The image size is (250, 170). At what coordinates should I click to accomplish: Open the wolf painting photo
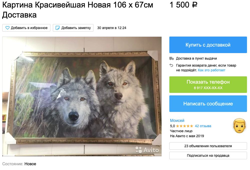click(82, 96)
